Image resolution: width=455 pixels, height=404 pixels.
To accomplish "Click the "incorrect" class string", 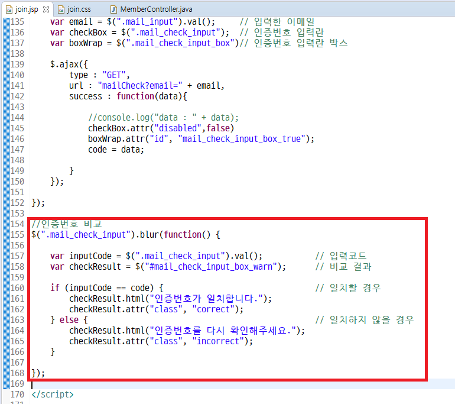I will click(x=218, y=341).
